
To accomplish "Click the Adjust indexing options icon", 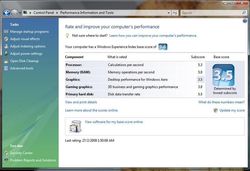I will (6, 46).
